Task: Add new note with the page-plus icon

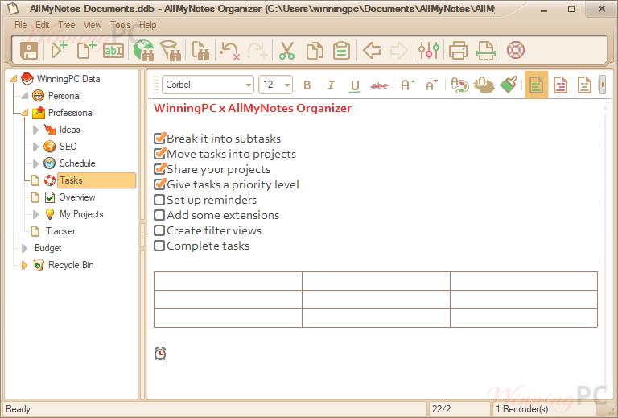Action: pyautogui.click(x=86, y=51)
